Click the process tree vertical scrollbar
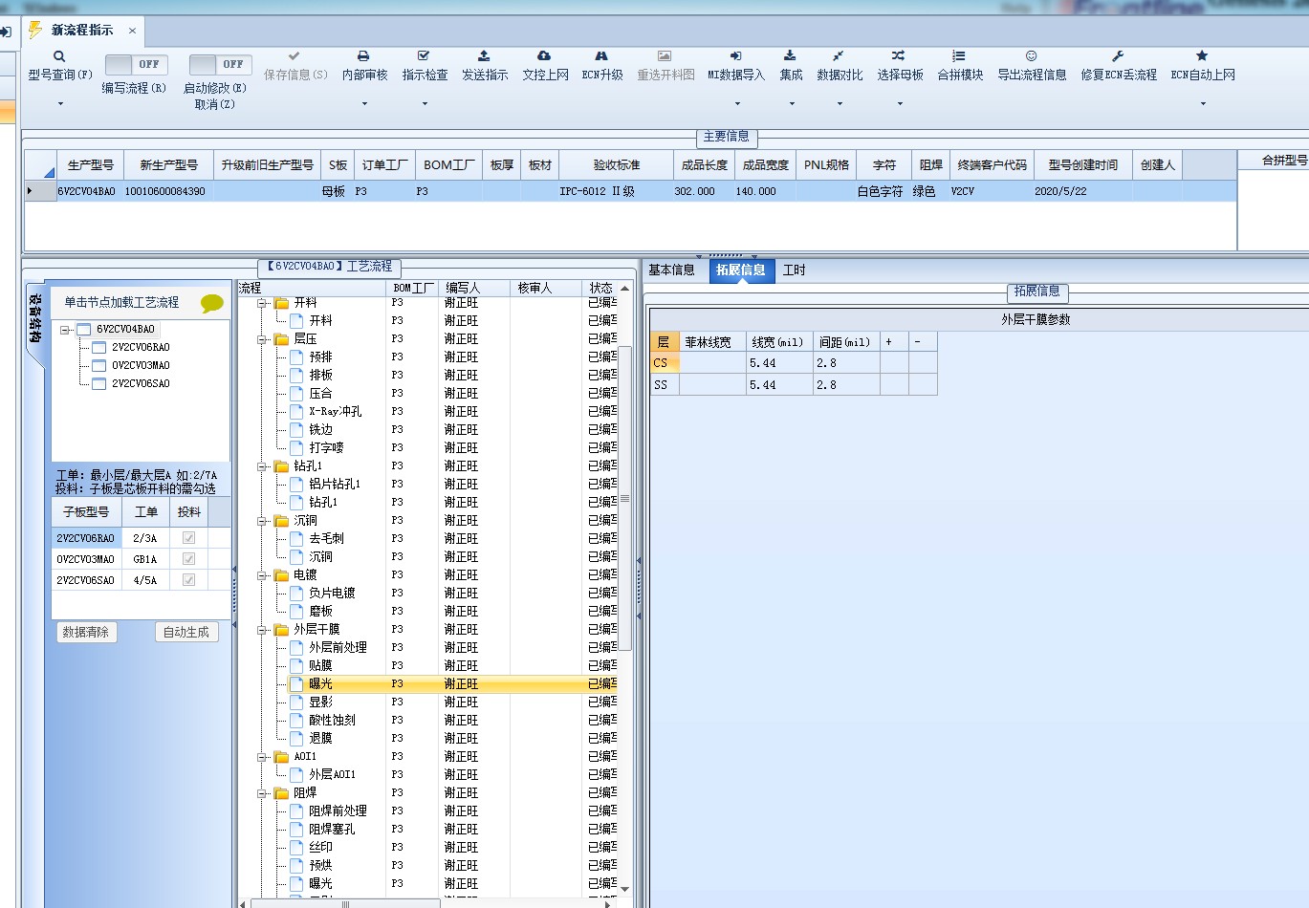 coord(625,499)
